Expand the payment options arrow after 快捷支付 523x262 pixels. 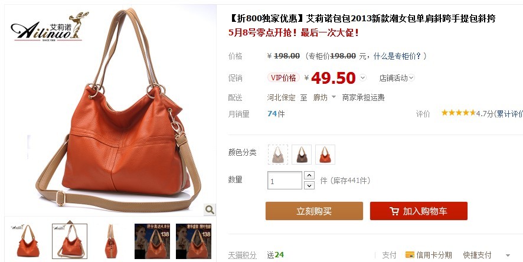coord(508,256)
